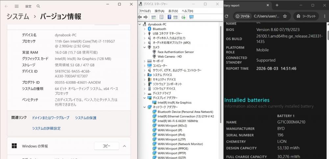Click the プロダクト ID value 00355-63088-43601-AAOEM
Image resolution: width=329 pixels, height=159 pixels.
click(x=78, y=82)
